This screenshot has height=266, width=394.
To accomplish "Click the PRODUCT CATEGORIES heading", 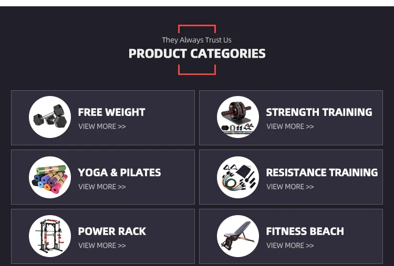I will (197, 54).
